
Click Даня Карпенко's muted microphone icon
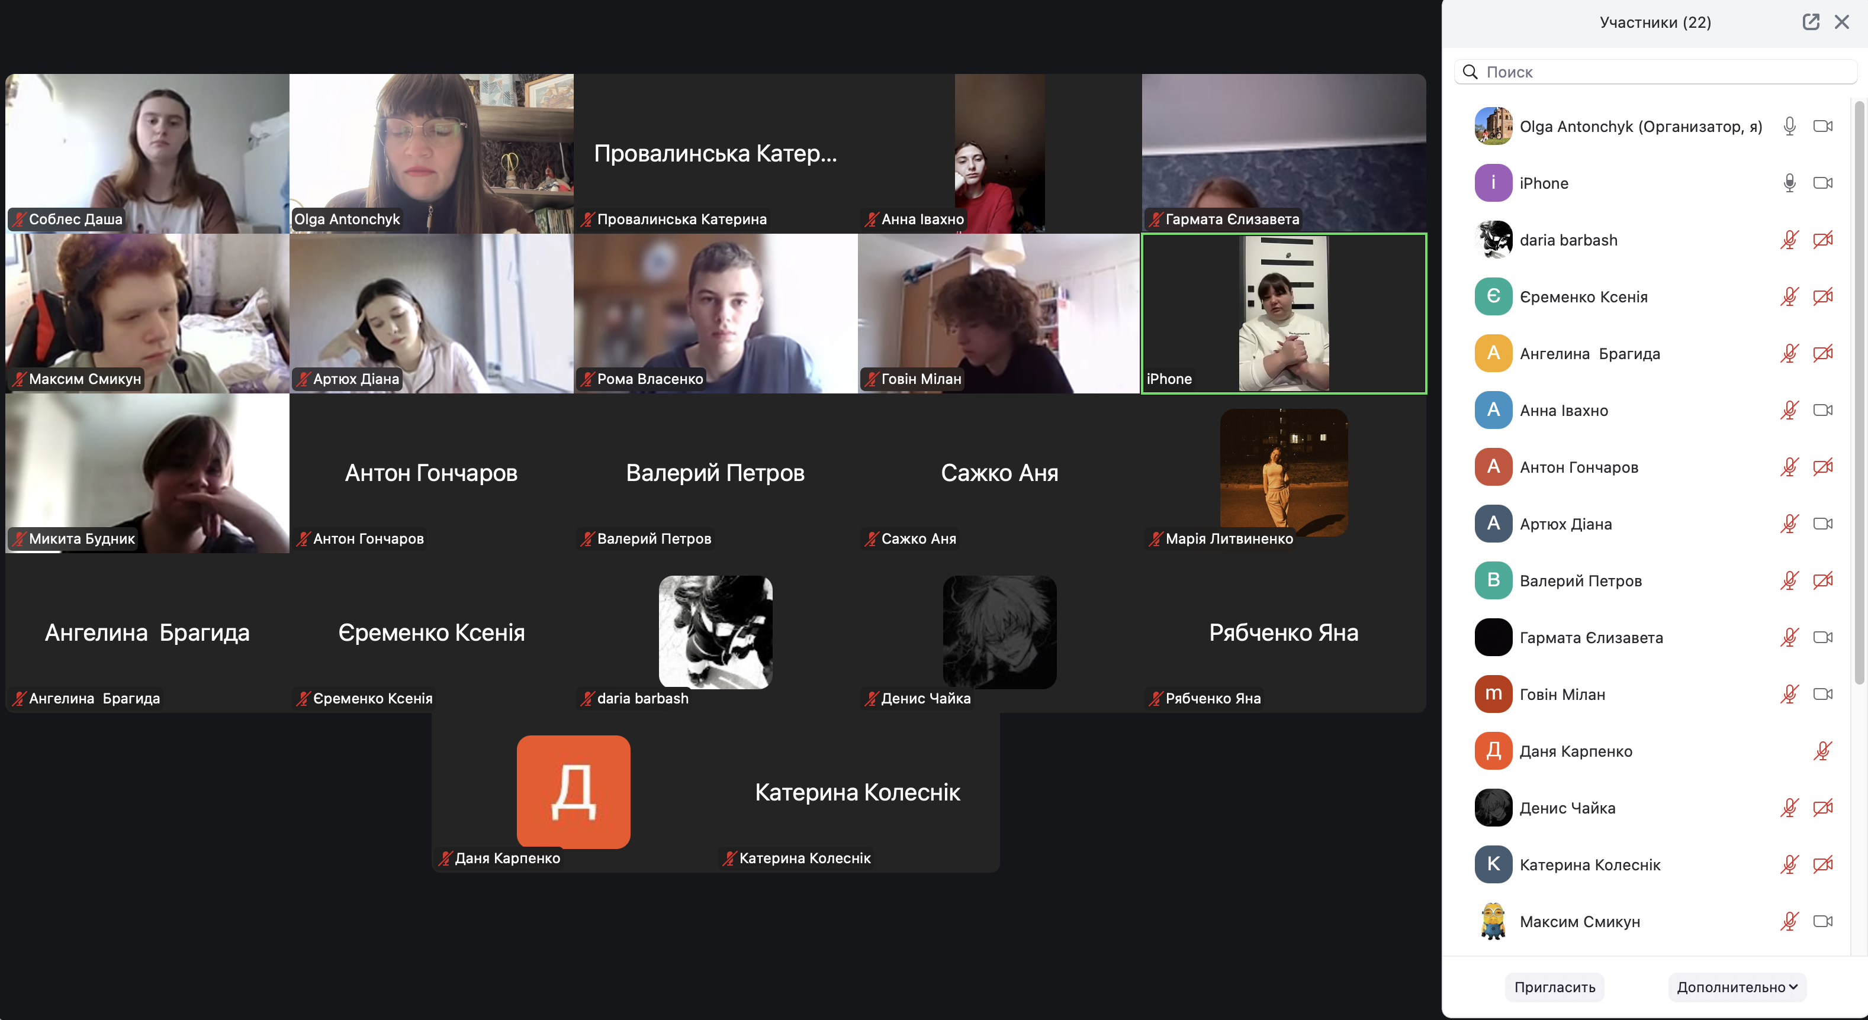click(1822, 751)
